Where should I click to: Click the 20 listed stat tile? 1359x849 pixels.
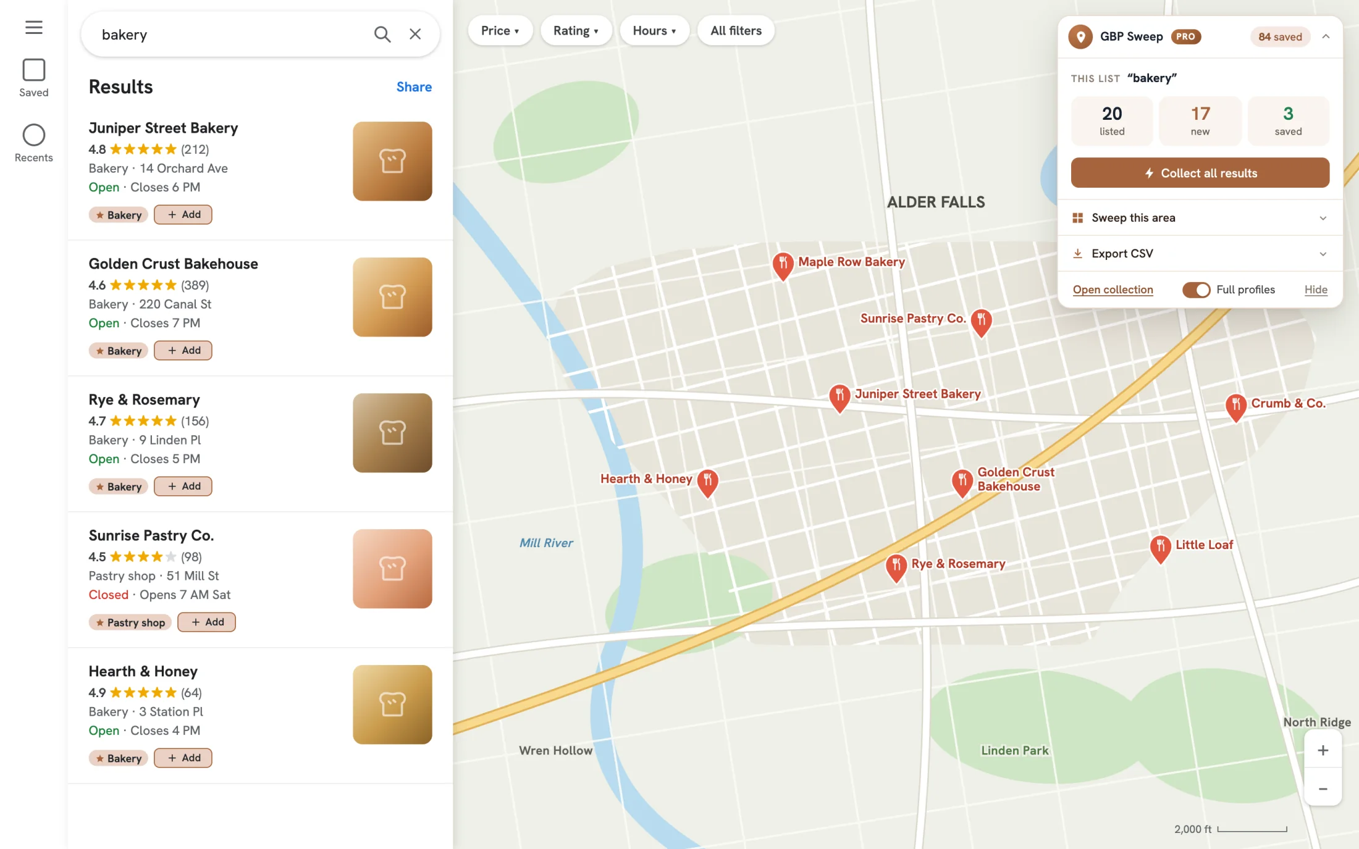(1111, 121)
